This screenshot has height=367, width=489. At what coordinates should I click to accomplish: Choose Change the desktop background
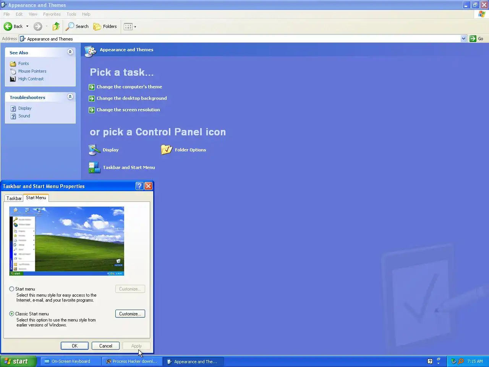[131, 98]
